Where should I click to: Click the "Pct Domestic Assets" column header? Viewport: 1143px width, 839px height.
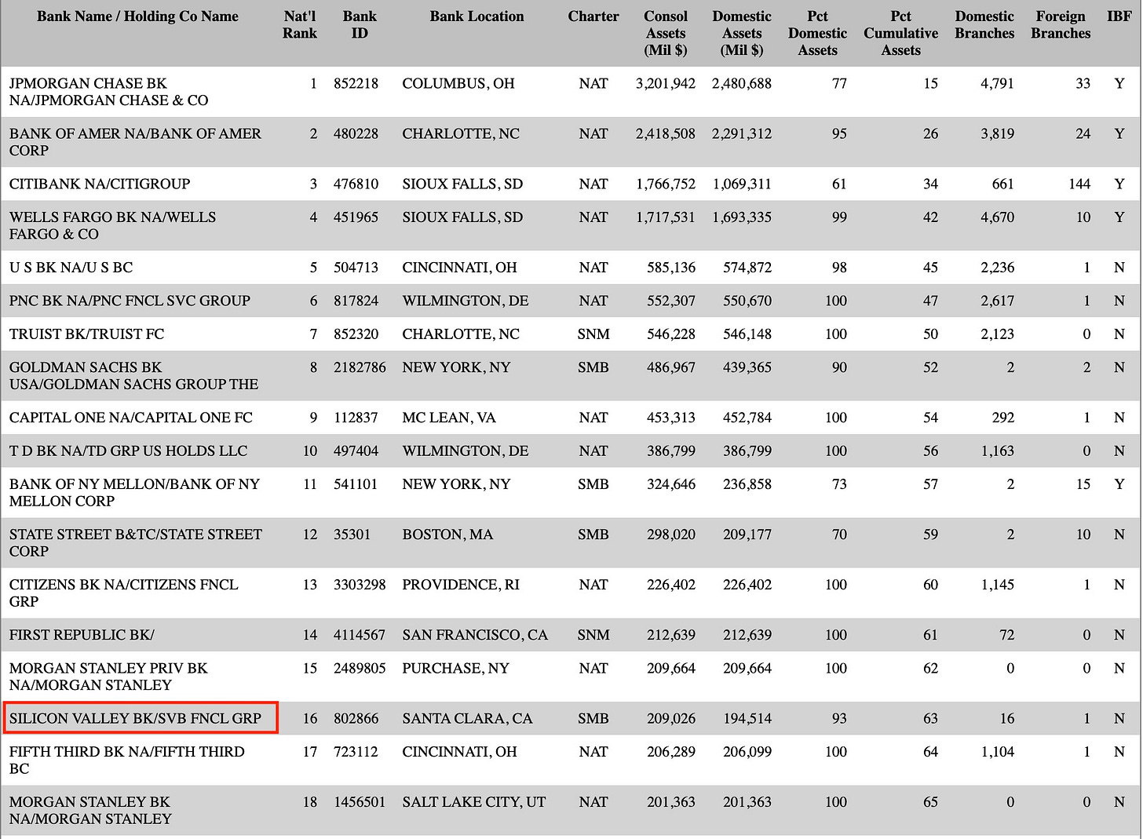(817, 33)
